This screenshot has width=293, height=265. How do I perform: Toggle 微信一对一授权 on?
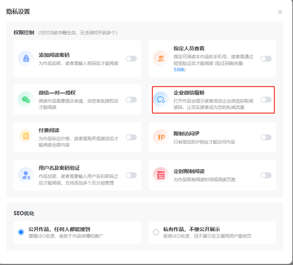131,100
